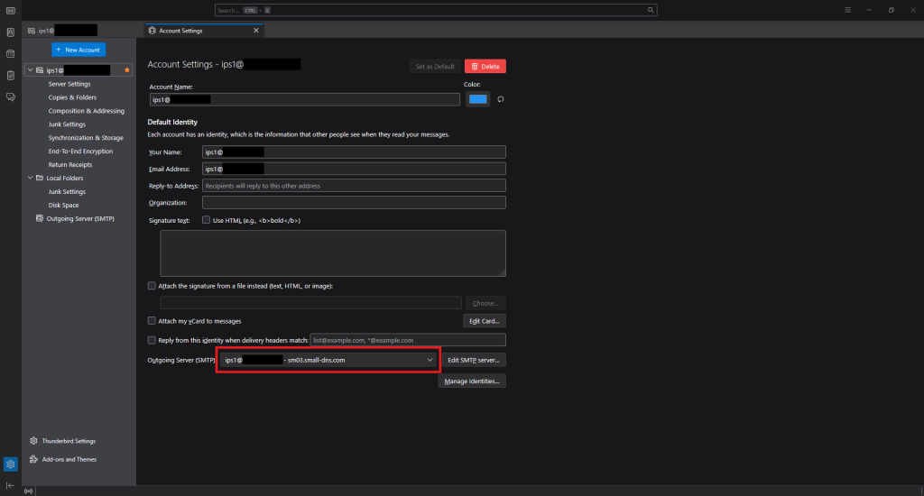Open the account color picker swatch
924x496 pixels.
[x=478, y=99]
